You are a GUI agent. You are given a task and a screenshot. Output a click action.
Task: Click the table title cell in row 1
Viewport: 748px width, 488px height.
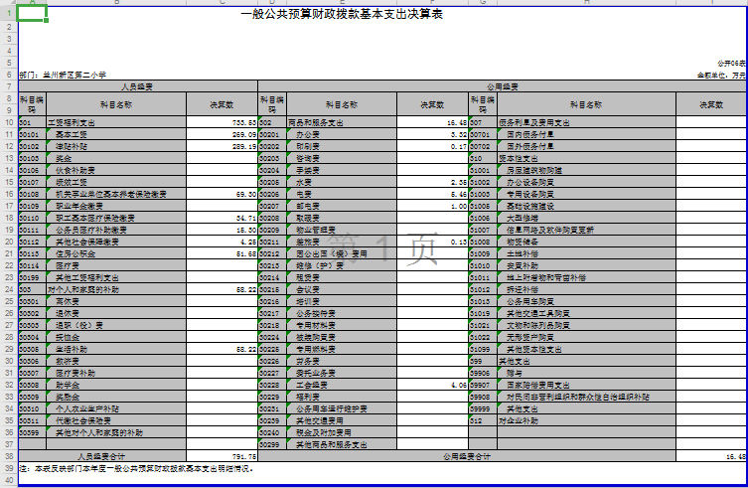(342, 15)
